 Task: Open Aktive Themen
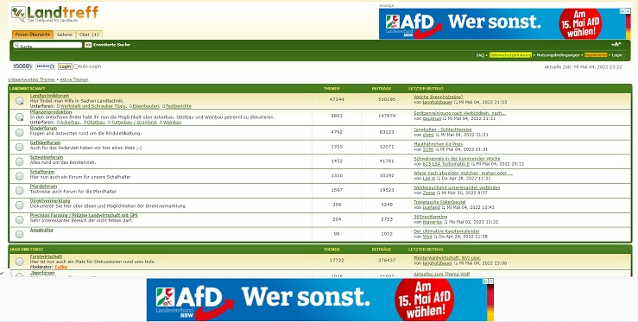pyautogui.click(x=74, y=79)
